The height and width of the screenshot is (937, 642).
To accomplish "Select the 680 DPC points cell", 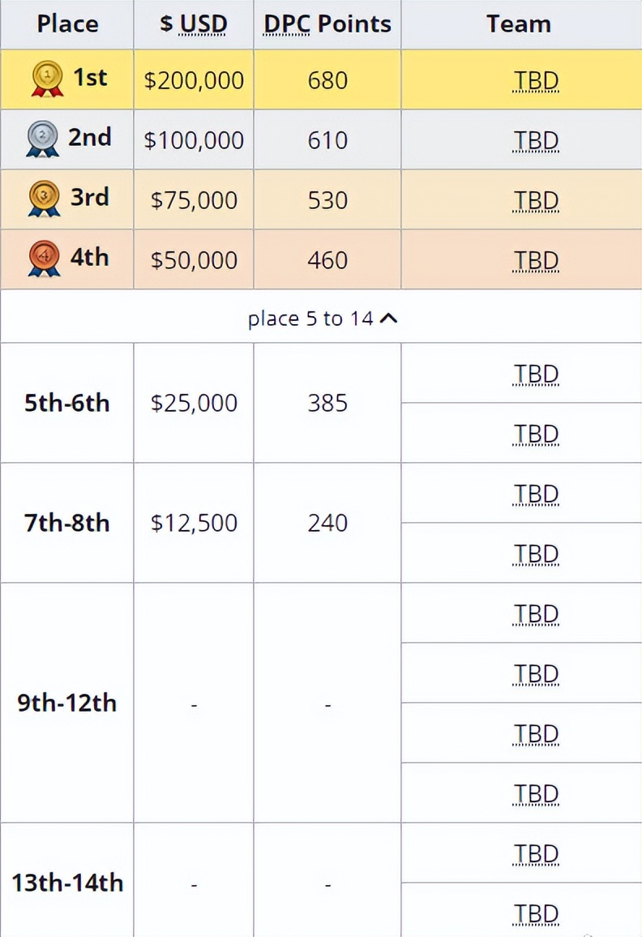I will tap(327, 79).
